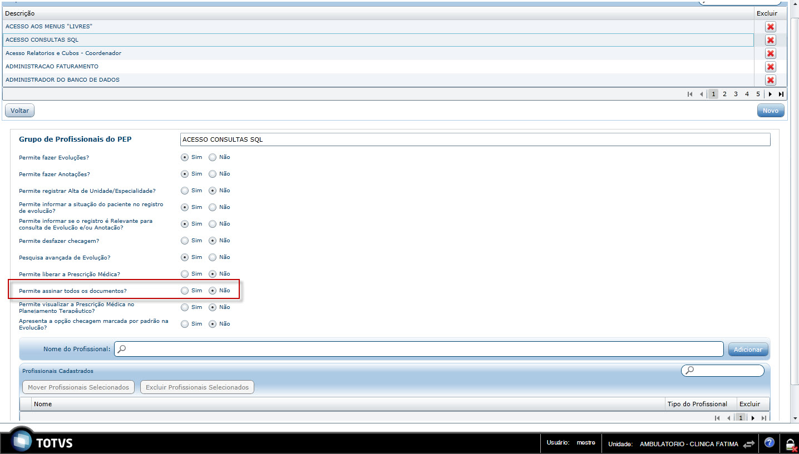799x454 pixels.
Task: Open page 5 of the description list
Action: coord(758,94)
